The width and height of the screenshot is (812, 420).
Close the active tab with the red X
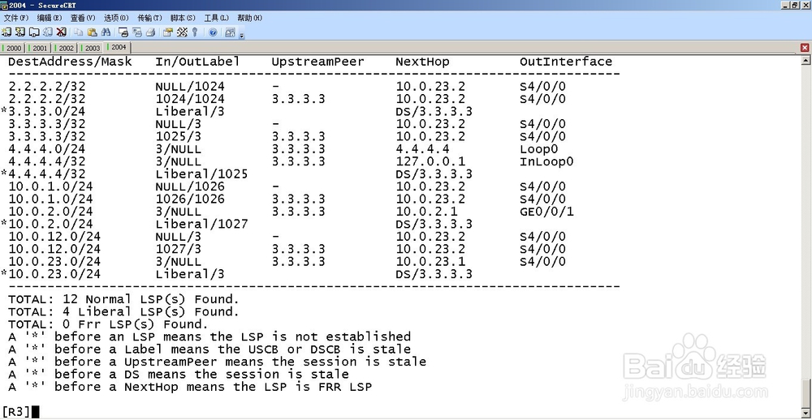pyautogui.click(x=805, y=48)
